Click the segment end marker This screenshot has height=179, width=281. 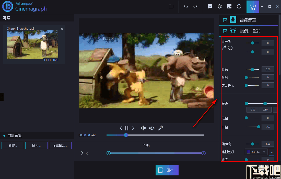pyautogui.click(x=204, y=153)
